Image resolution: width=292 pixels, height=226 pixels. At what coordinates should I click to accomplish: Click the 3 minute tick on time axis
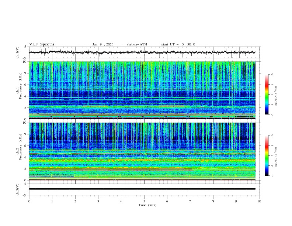tap(98, 201)
